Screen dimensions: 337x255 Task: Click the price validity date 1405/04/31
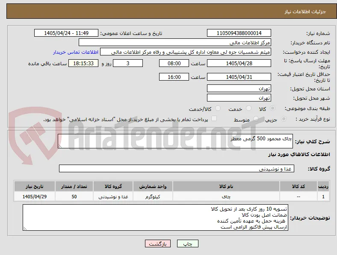239,77
